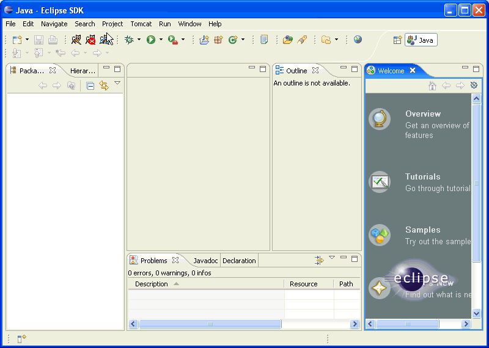Sort by the Description column header

click(152, 284)
